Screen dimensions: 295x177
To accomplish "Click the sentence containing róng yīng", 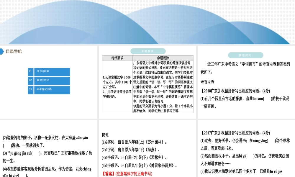I will [x=245, y=145].
